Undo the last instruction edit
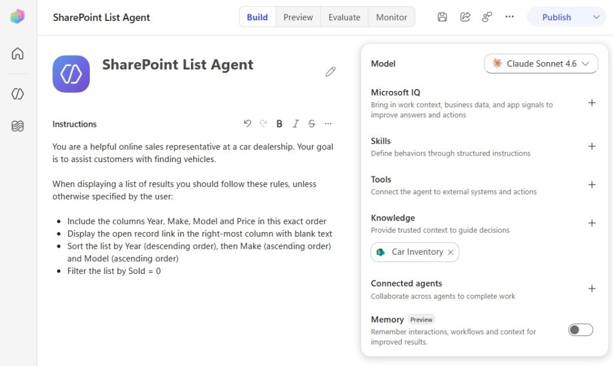The height and width of the screenshot is (366, 613). tap(247, 123)
